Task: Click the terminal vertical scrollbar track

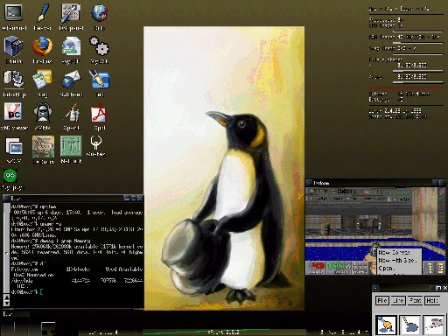Action: [x=6, y=248]
